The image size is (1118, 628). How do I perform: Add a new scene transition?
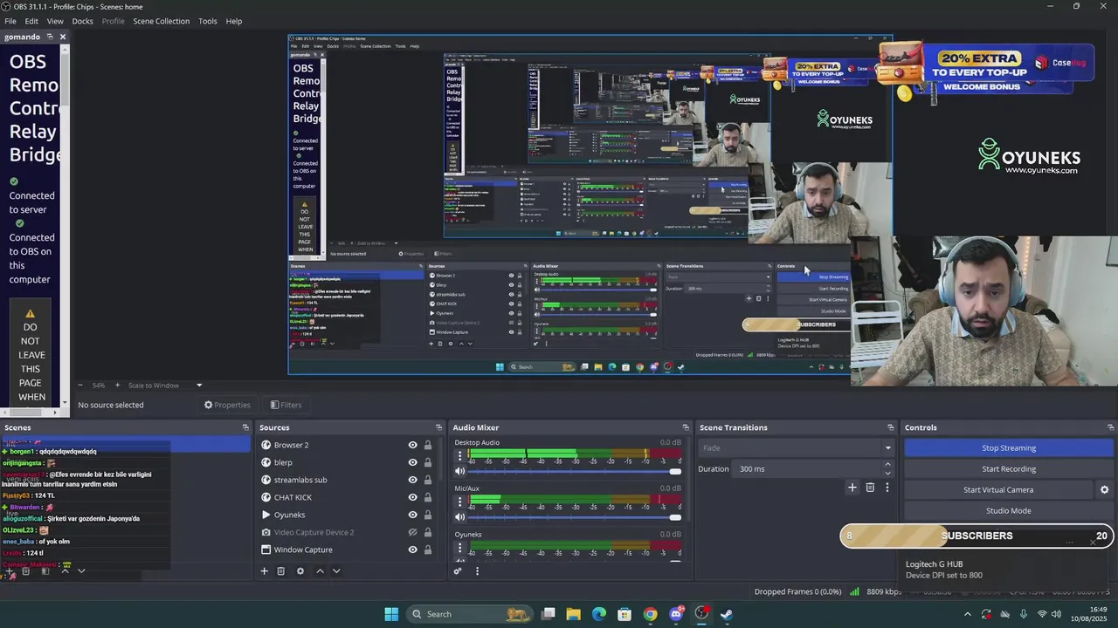(852, 488)
